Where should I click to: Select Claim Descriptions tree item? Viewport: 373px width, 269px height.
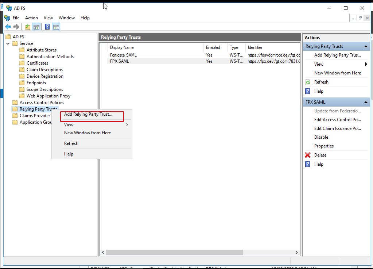point(44,70)
